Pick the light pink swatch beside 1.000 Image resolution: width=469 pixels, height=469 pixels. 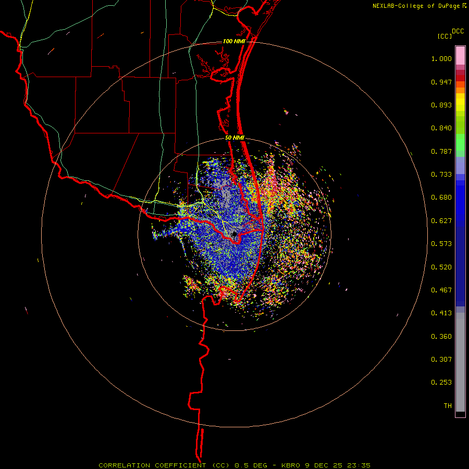pyautogui.click(x=460, y=55)
